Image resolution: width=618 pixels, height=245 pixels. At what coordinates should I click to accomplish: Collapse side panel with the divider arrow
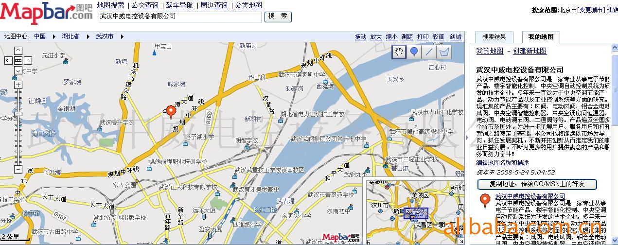(x=468, y=138)
